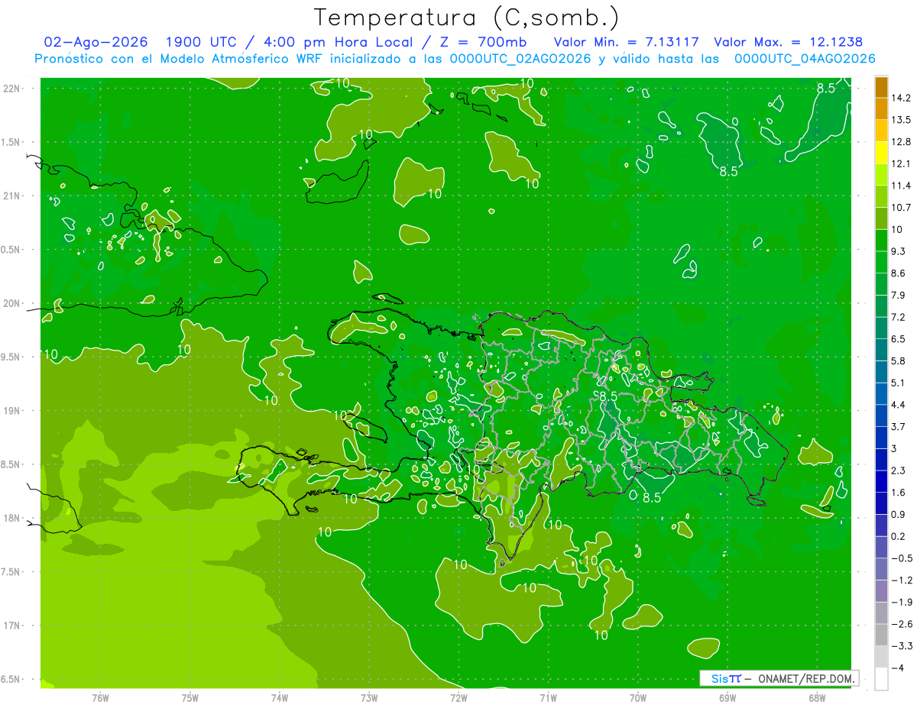Viewport: 917px width, 708px height.
Task: Click the '22N' latitude axis label
Action: (x=13, y=89)
